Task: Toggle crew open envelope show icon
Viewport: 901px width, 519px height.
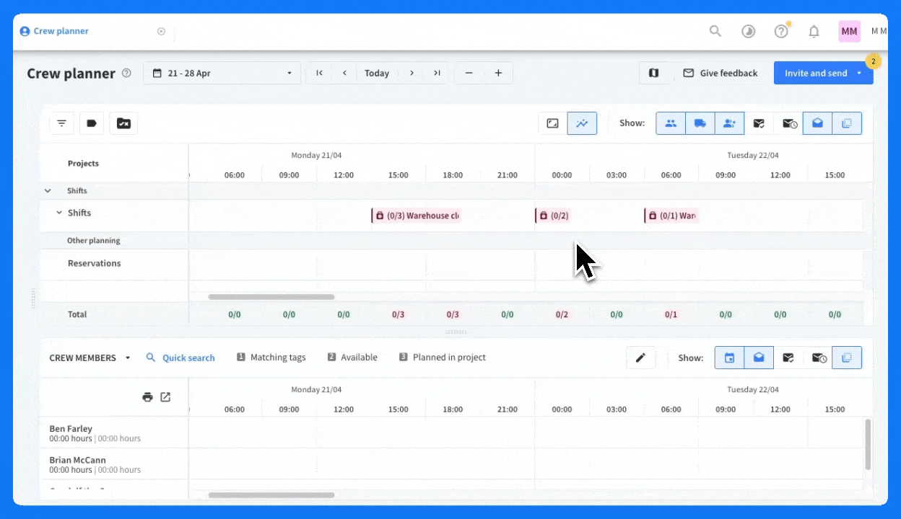Action: [759, 358]
